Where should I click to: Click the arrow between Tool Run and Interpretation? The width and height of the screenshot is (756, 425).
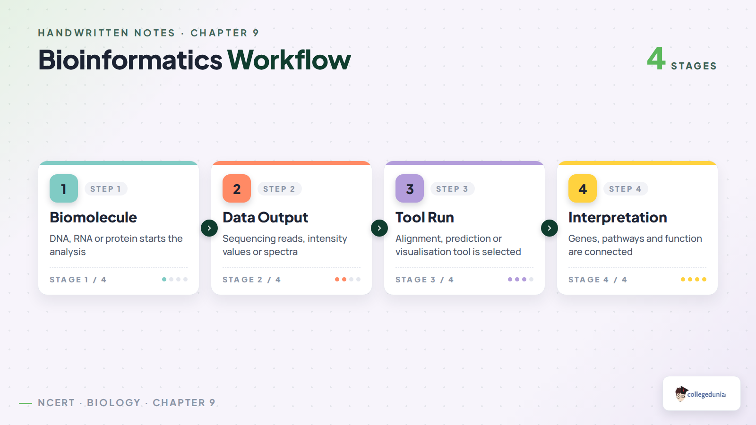(550, 228)
